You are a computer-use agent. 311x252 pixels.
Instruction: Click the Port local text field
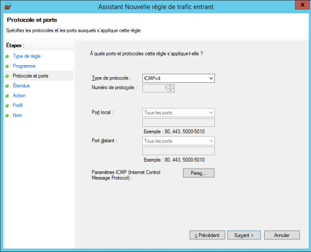pyautogui.click(x=178, y=122)
